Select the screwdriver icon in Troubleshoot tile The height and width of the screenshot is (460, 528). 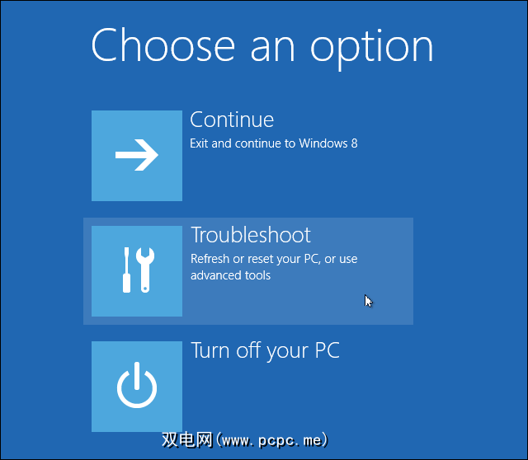click(x=126, y=270)
